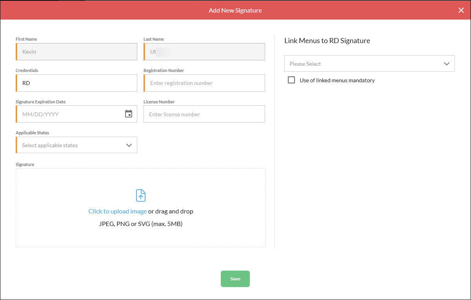Click the Signature Expiration Date field
The width and height of the screenshot is (471, 300).
tap(76, 114)
